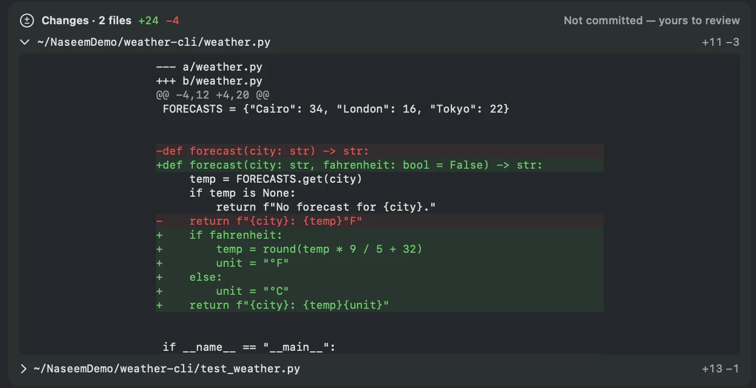
Task: Click the green +24 additions count
Action: click(x=148, y=20)
